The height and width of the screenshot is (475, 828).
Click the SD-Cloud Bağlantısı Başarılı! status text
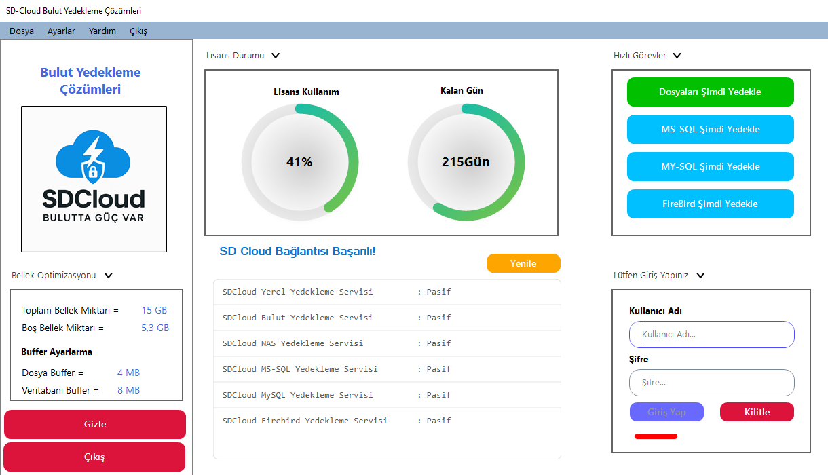(x=297, y=252)
